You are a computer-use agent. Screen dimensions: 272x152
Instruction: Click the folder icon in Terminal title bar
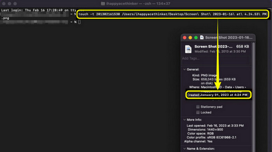(x=103, y=3)
